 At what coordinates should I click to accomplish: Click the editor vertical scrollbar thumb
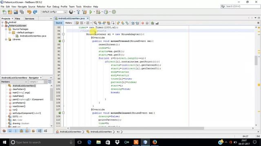coord(256,60)
